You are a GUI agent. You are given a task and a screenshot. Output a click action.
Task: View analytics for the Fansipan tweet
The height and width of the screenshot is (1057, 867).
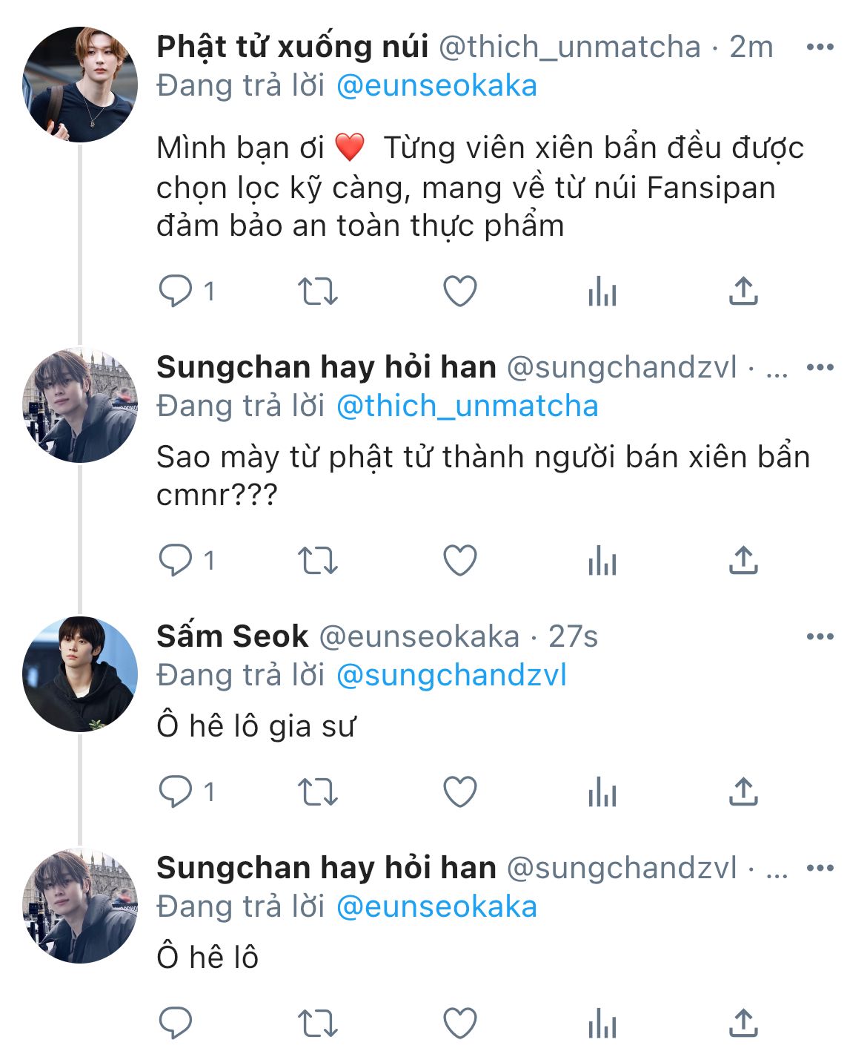pos(602,292)
